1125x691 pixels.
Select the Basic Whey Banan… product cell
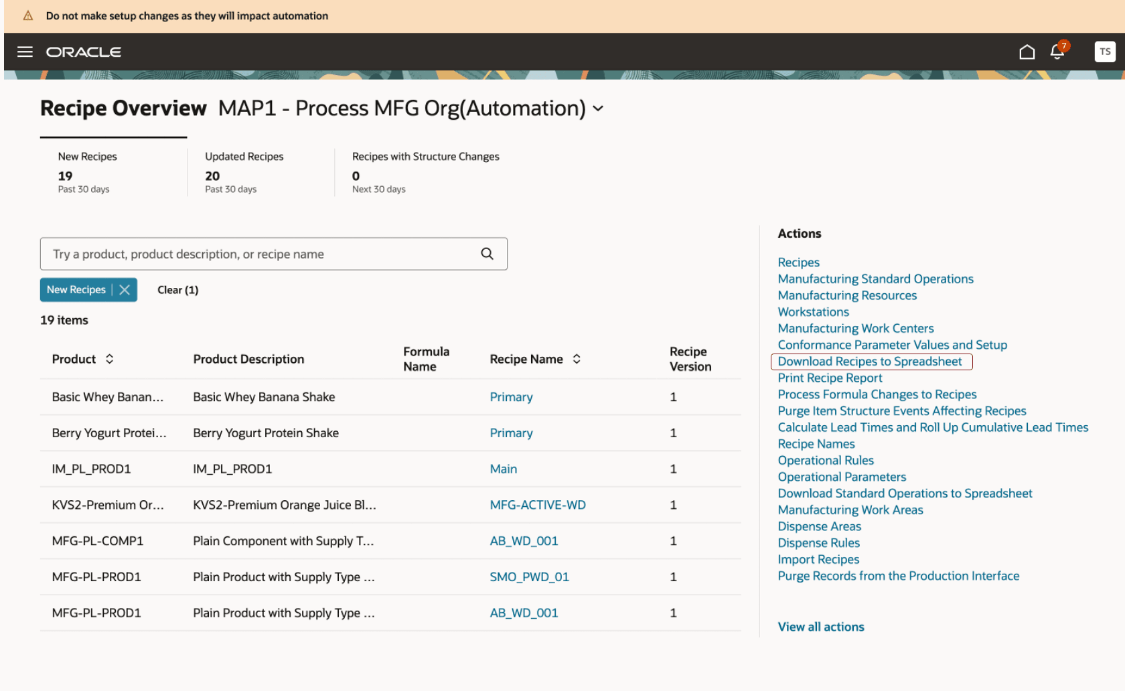107,397
